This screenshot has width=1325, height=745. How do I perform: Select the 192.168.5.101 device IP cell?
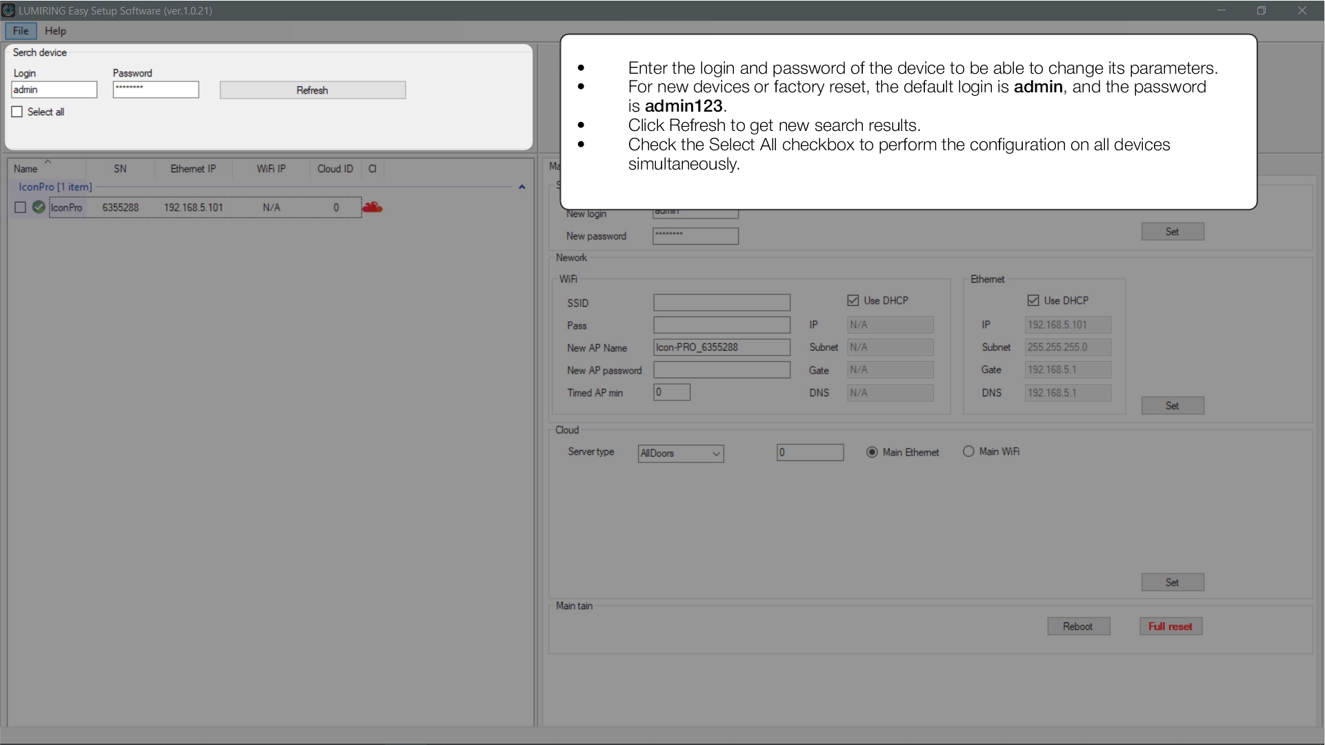pos(193,207)
